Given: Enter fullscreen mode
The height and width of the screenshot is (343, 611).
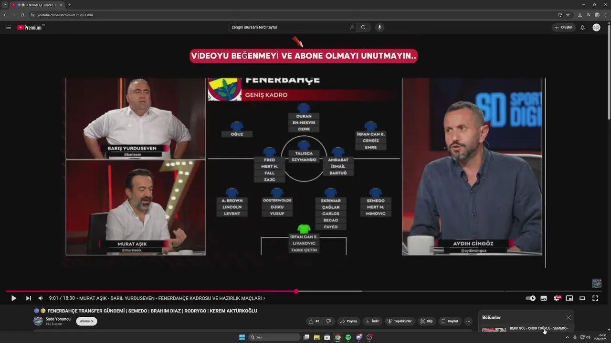Looking at the screenshot, I should (595, 298).
